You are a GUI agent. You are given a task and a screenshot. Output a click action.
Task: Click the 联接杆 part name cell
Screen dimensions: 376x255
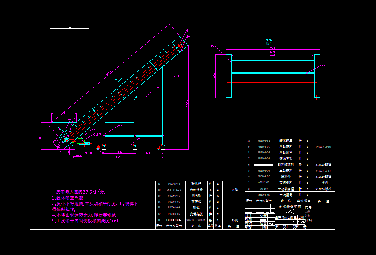point(196,184)
